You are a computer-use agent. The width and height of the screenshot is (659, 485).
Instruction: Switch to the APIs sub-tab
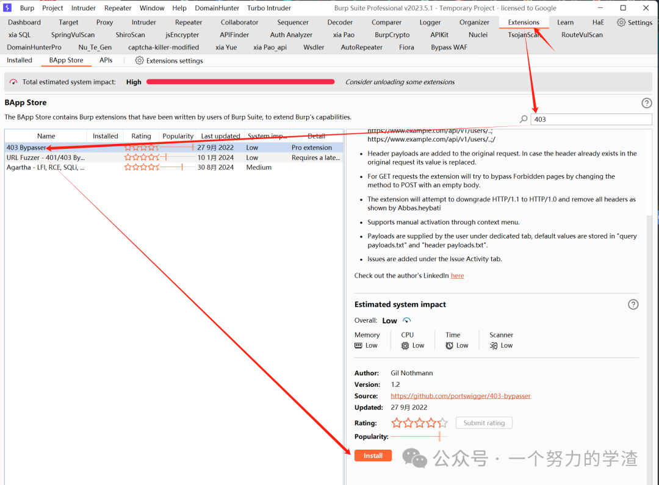click(x=106, y=60)
